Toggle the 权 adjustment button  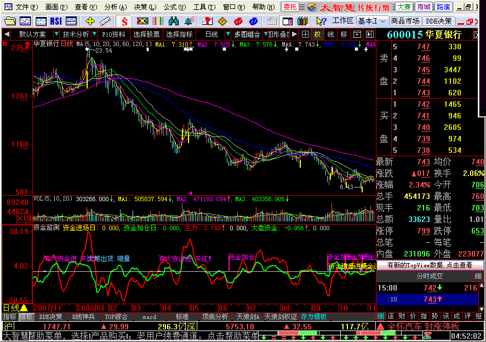[317, 35]
